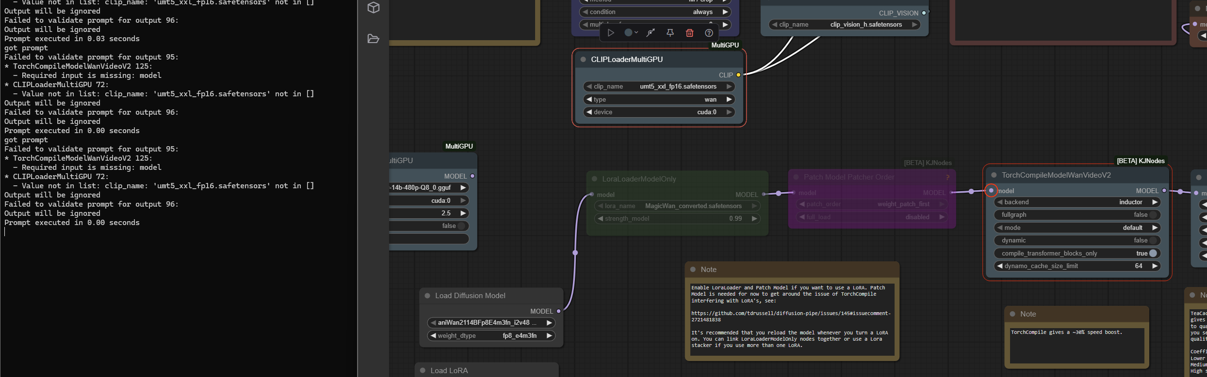Open weight_dtype fp8_e4m3fn combo
This screenshot has width=1207, height=377.
[491, 335]
